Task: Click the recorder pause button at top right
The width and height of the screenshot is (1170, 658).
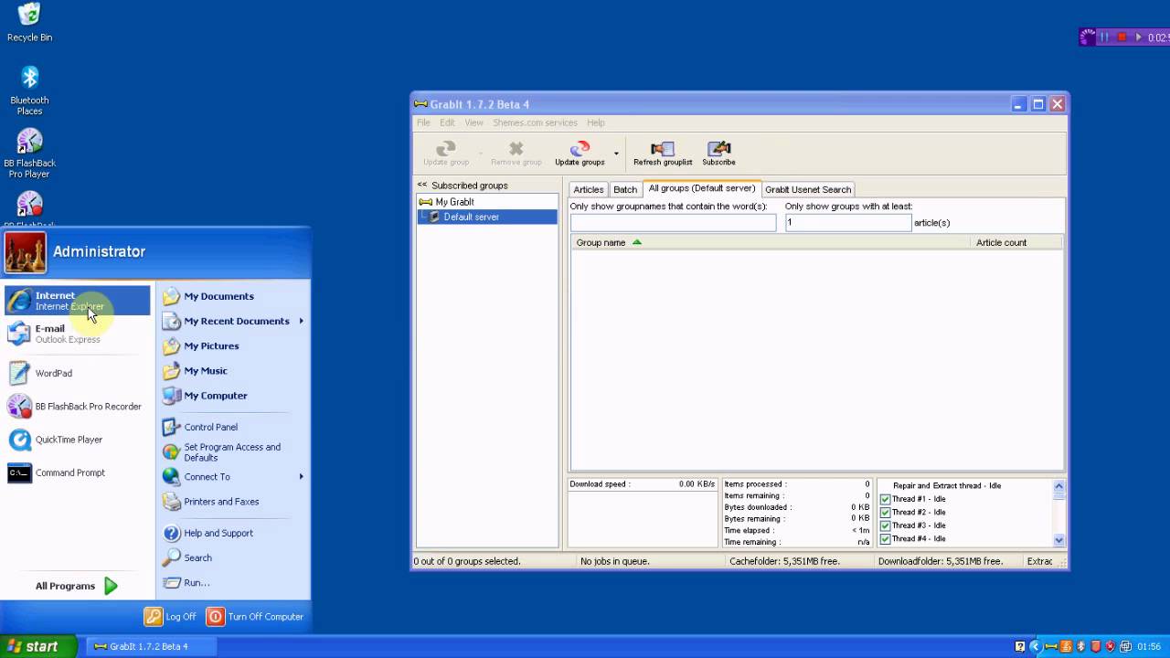Action: click(x=1104, y=37)
